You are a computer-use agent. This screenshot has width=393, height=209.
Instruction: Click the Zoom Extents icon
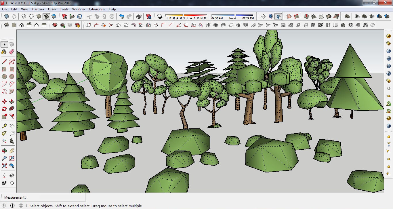tap(4, 166)
